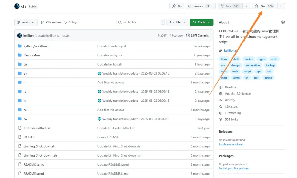This screenshot has width=297, height=178.
Task: Open the ir folder
Action: [x=25, y=82]
